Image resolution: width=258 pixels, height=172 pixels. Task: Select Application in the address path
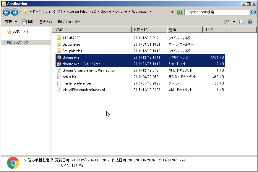[x=140, y=11]
